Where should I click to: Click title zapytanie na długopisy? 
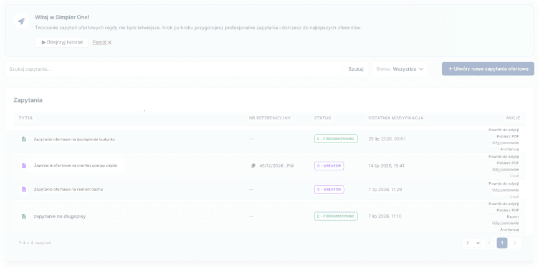pyautogui.click(x=60, y=216)
